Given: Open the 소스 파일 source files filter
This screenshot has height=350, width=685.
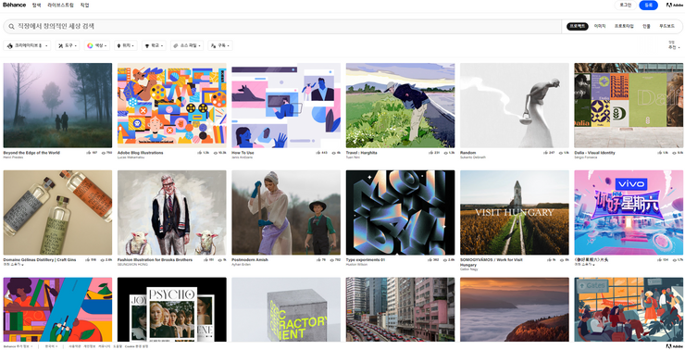Looking at the screenshot, I should click(x=187, y=45).
